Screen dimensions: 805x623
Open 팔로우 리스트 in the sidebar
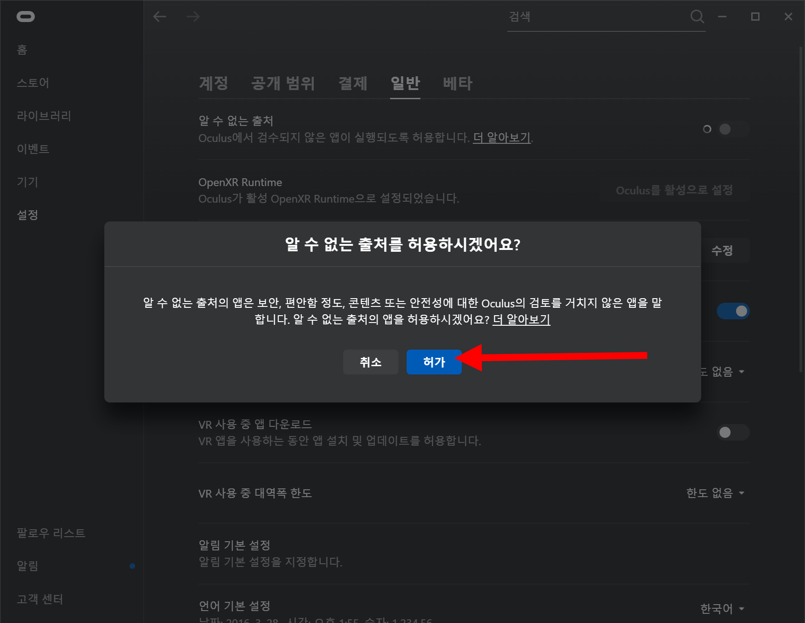tap(51, 533)
